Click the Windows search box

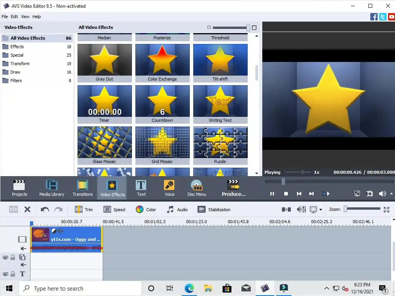coord(81,288)
